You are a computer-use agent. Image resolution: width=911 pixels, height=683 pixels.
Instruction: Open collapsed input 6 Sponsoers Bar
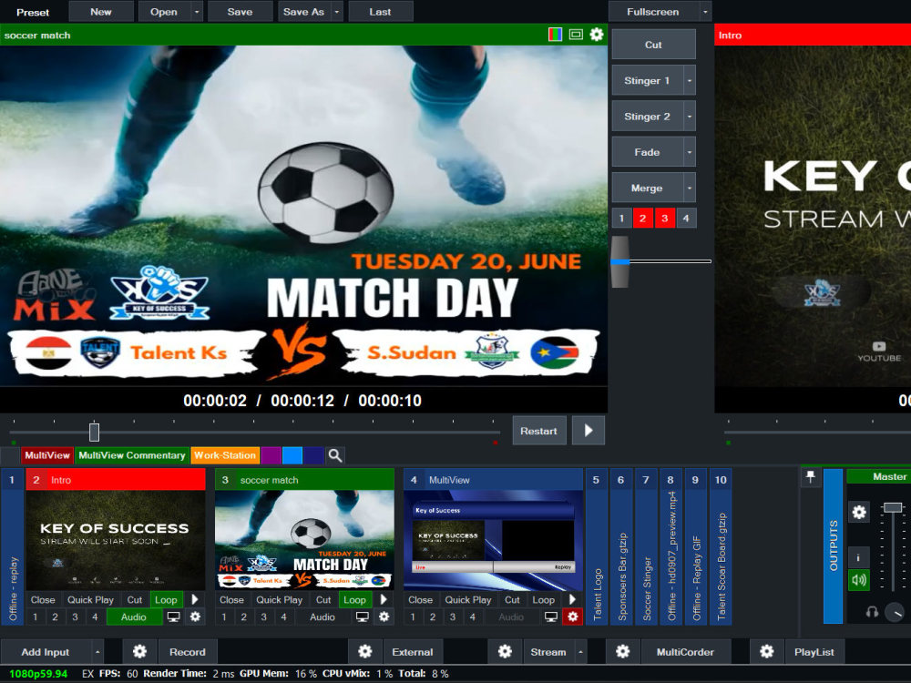click(621, 545)
